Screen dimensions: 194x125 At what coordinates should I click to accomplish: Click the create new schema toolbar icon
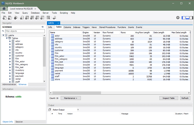tap(22, 18)
